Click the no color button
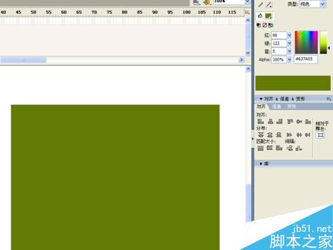This screenshot has width=333, height=250. (264, 25)
